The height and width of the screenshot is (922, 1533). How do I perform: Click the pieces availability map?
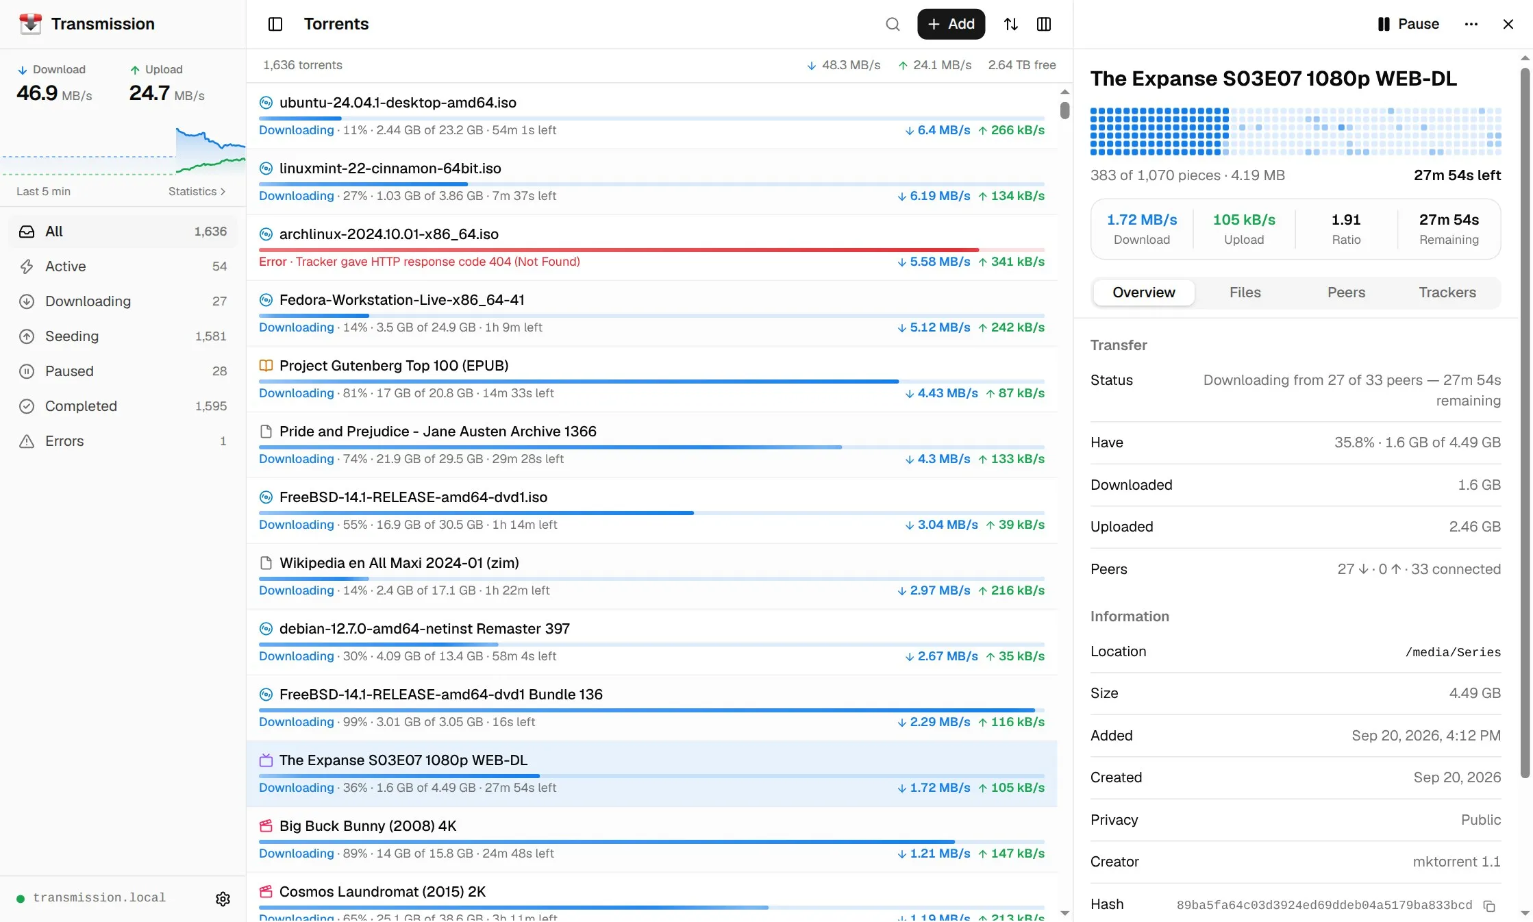pyautogui.click(x=1295, y=132)
